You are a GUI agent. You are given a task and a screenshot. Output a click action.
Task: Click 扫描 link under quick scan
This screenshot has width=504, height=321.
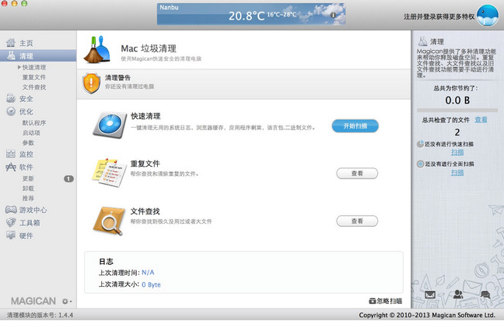(457, 152)
